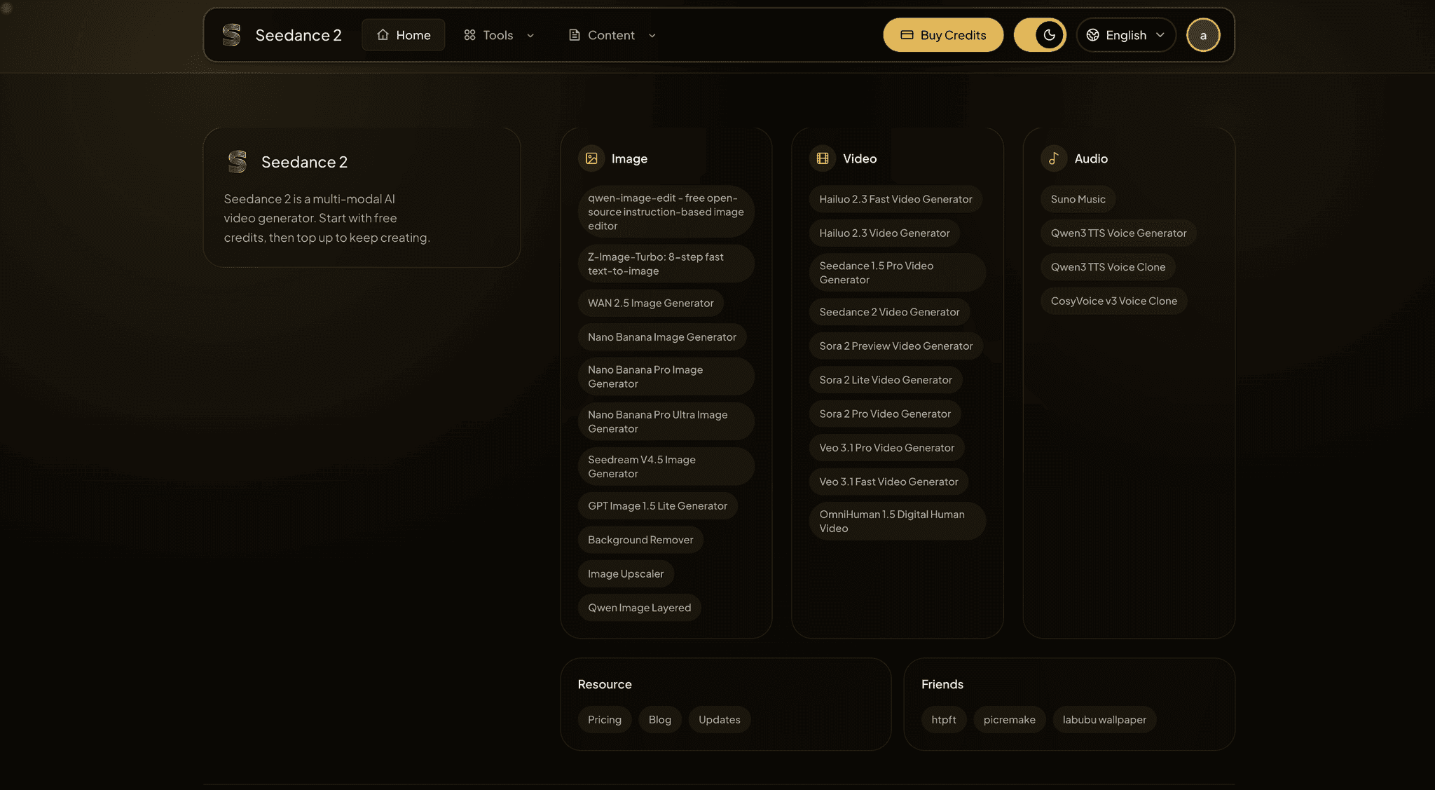Open Hailuo 2.3 Video Generator

coord(885,233)
